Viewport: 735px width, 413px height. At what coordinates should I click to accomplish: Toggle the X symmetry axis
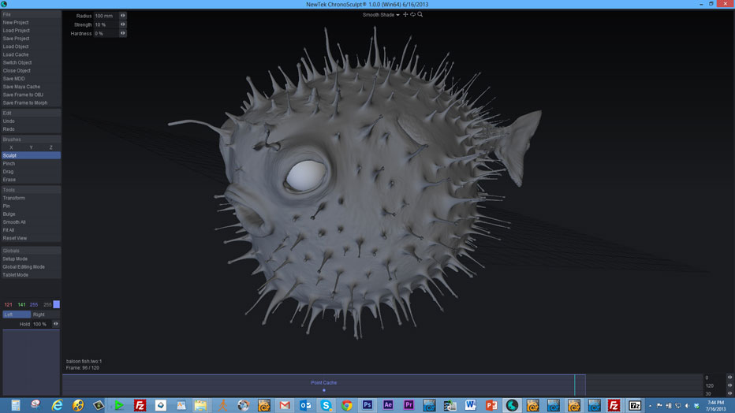click(11, 147)
